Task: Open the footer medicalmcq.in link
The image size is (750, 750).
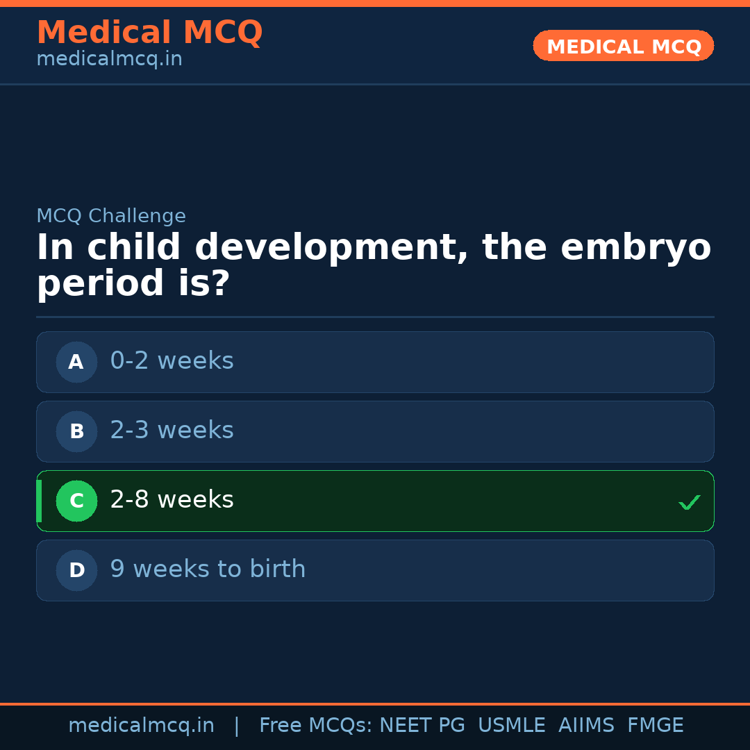Action: (141, 726)
